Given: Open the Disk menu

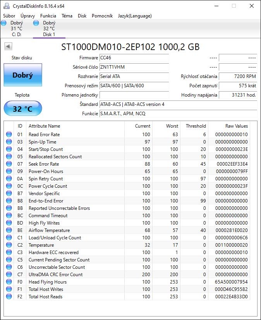Looking at the screenshot, I should 82,16.
